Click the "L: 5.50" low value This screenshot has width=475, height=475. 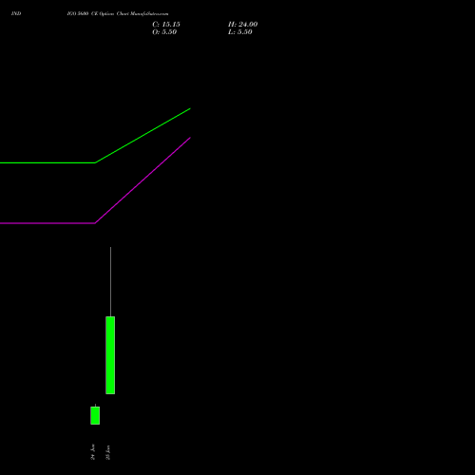pos(240,32)
